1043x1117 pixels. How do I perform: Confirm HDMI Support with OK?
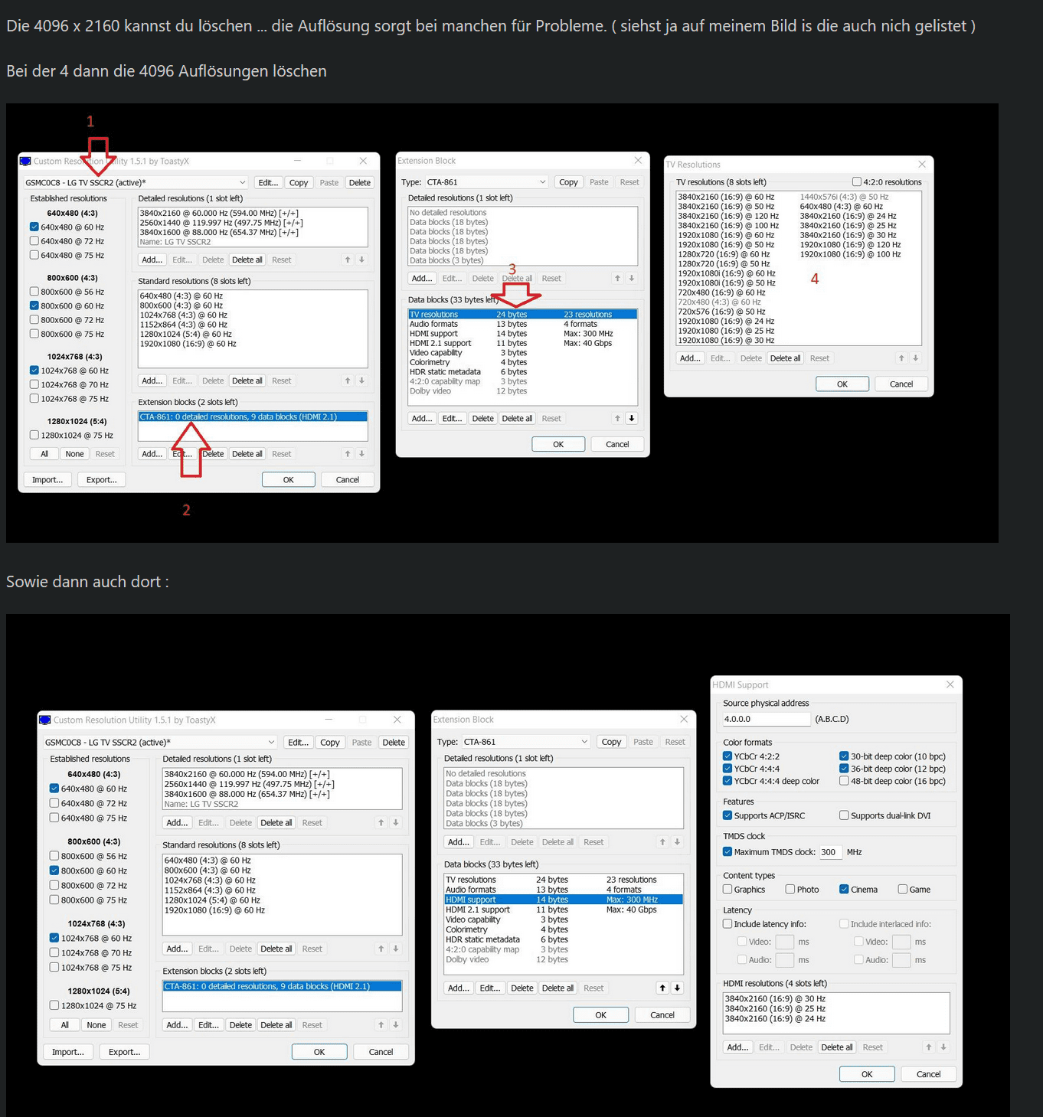click(x=867, y=1074)
